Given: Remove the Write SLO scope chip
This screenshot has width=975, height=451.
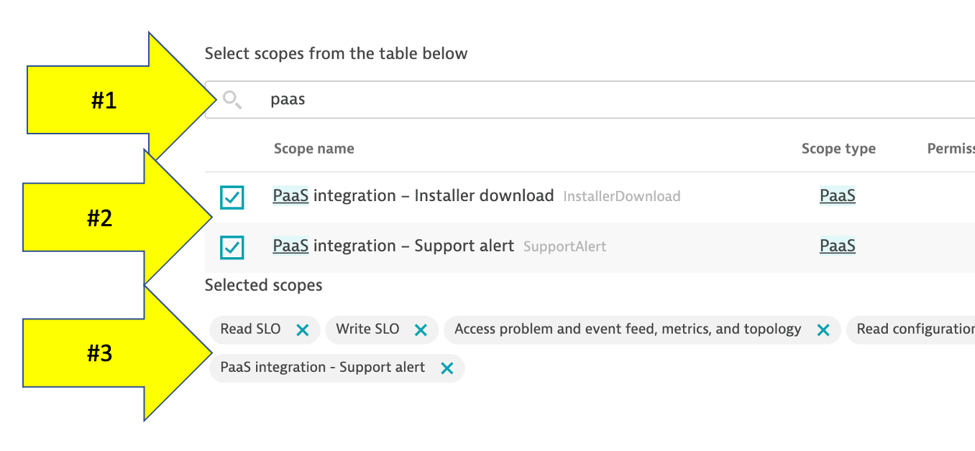Looking at the screenshot, I should pyautogui.click(x=421, y=330).
